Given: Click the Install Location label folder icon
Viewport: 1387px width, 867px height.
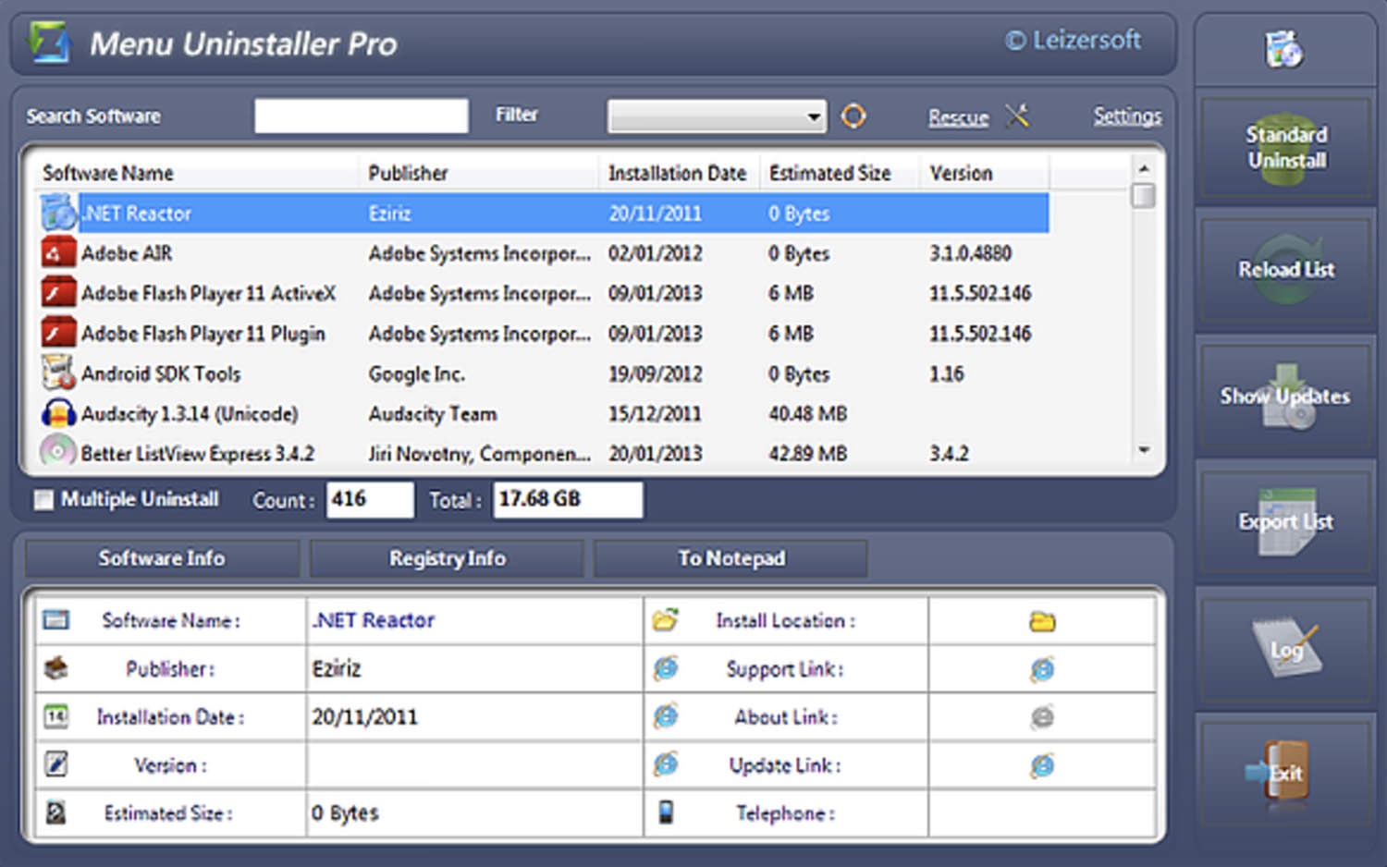Looking at the screenshot, I should click(666, 619).
